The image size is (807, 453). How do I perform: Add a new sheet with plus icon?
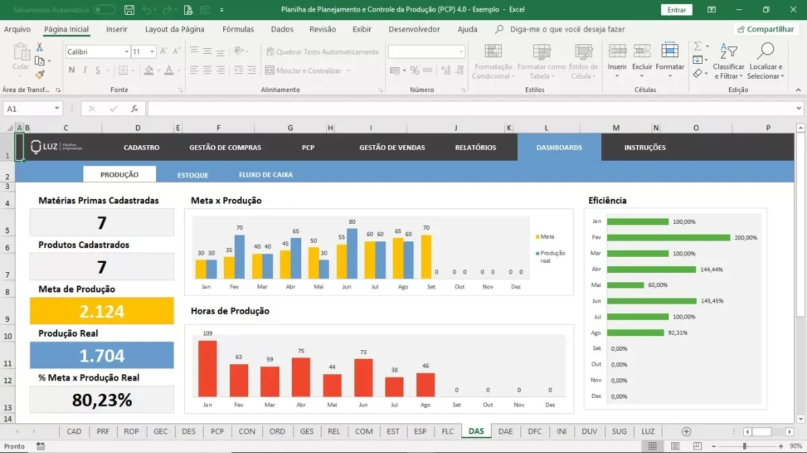[686, 431]
